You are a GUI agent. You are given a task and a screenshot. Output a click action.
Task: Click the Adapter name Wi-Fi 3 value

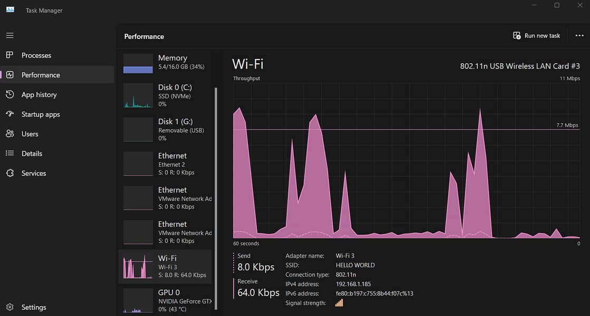tap(345, 255)
